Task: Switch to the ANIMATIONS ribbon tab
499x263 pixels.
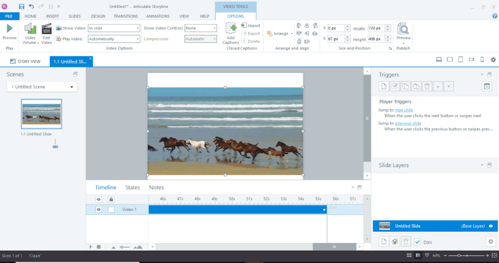Action: tap(157, 16)
